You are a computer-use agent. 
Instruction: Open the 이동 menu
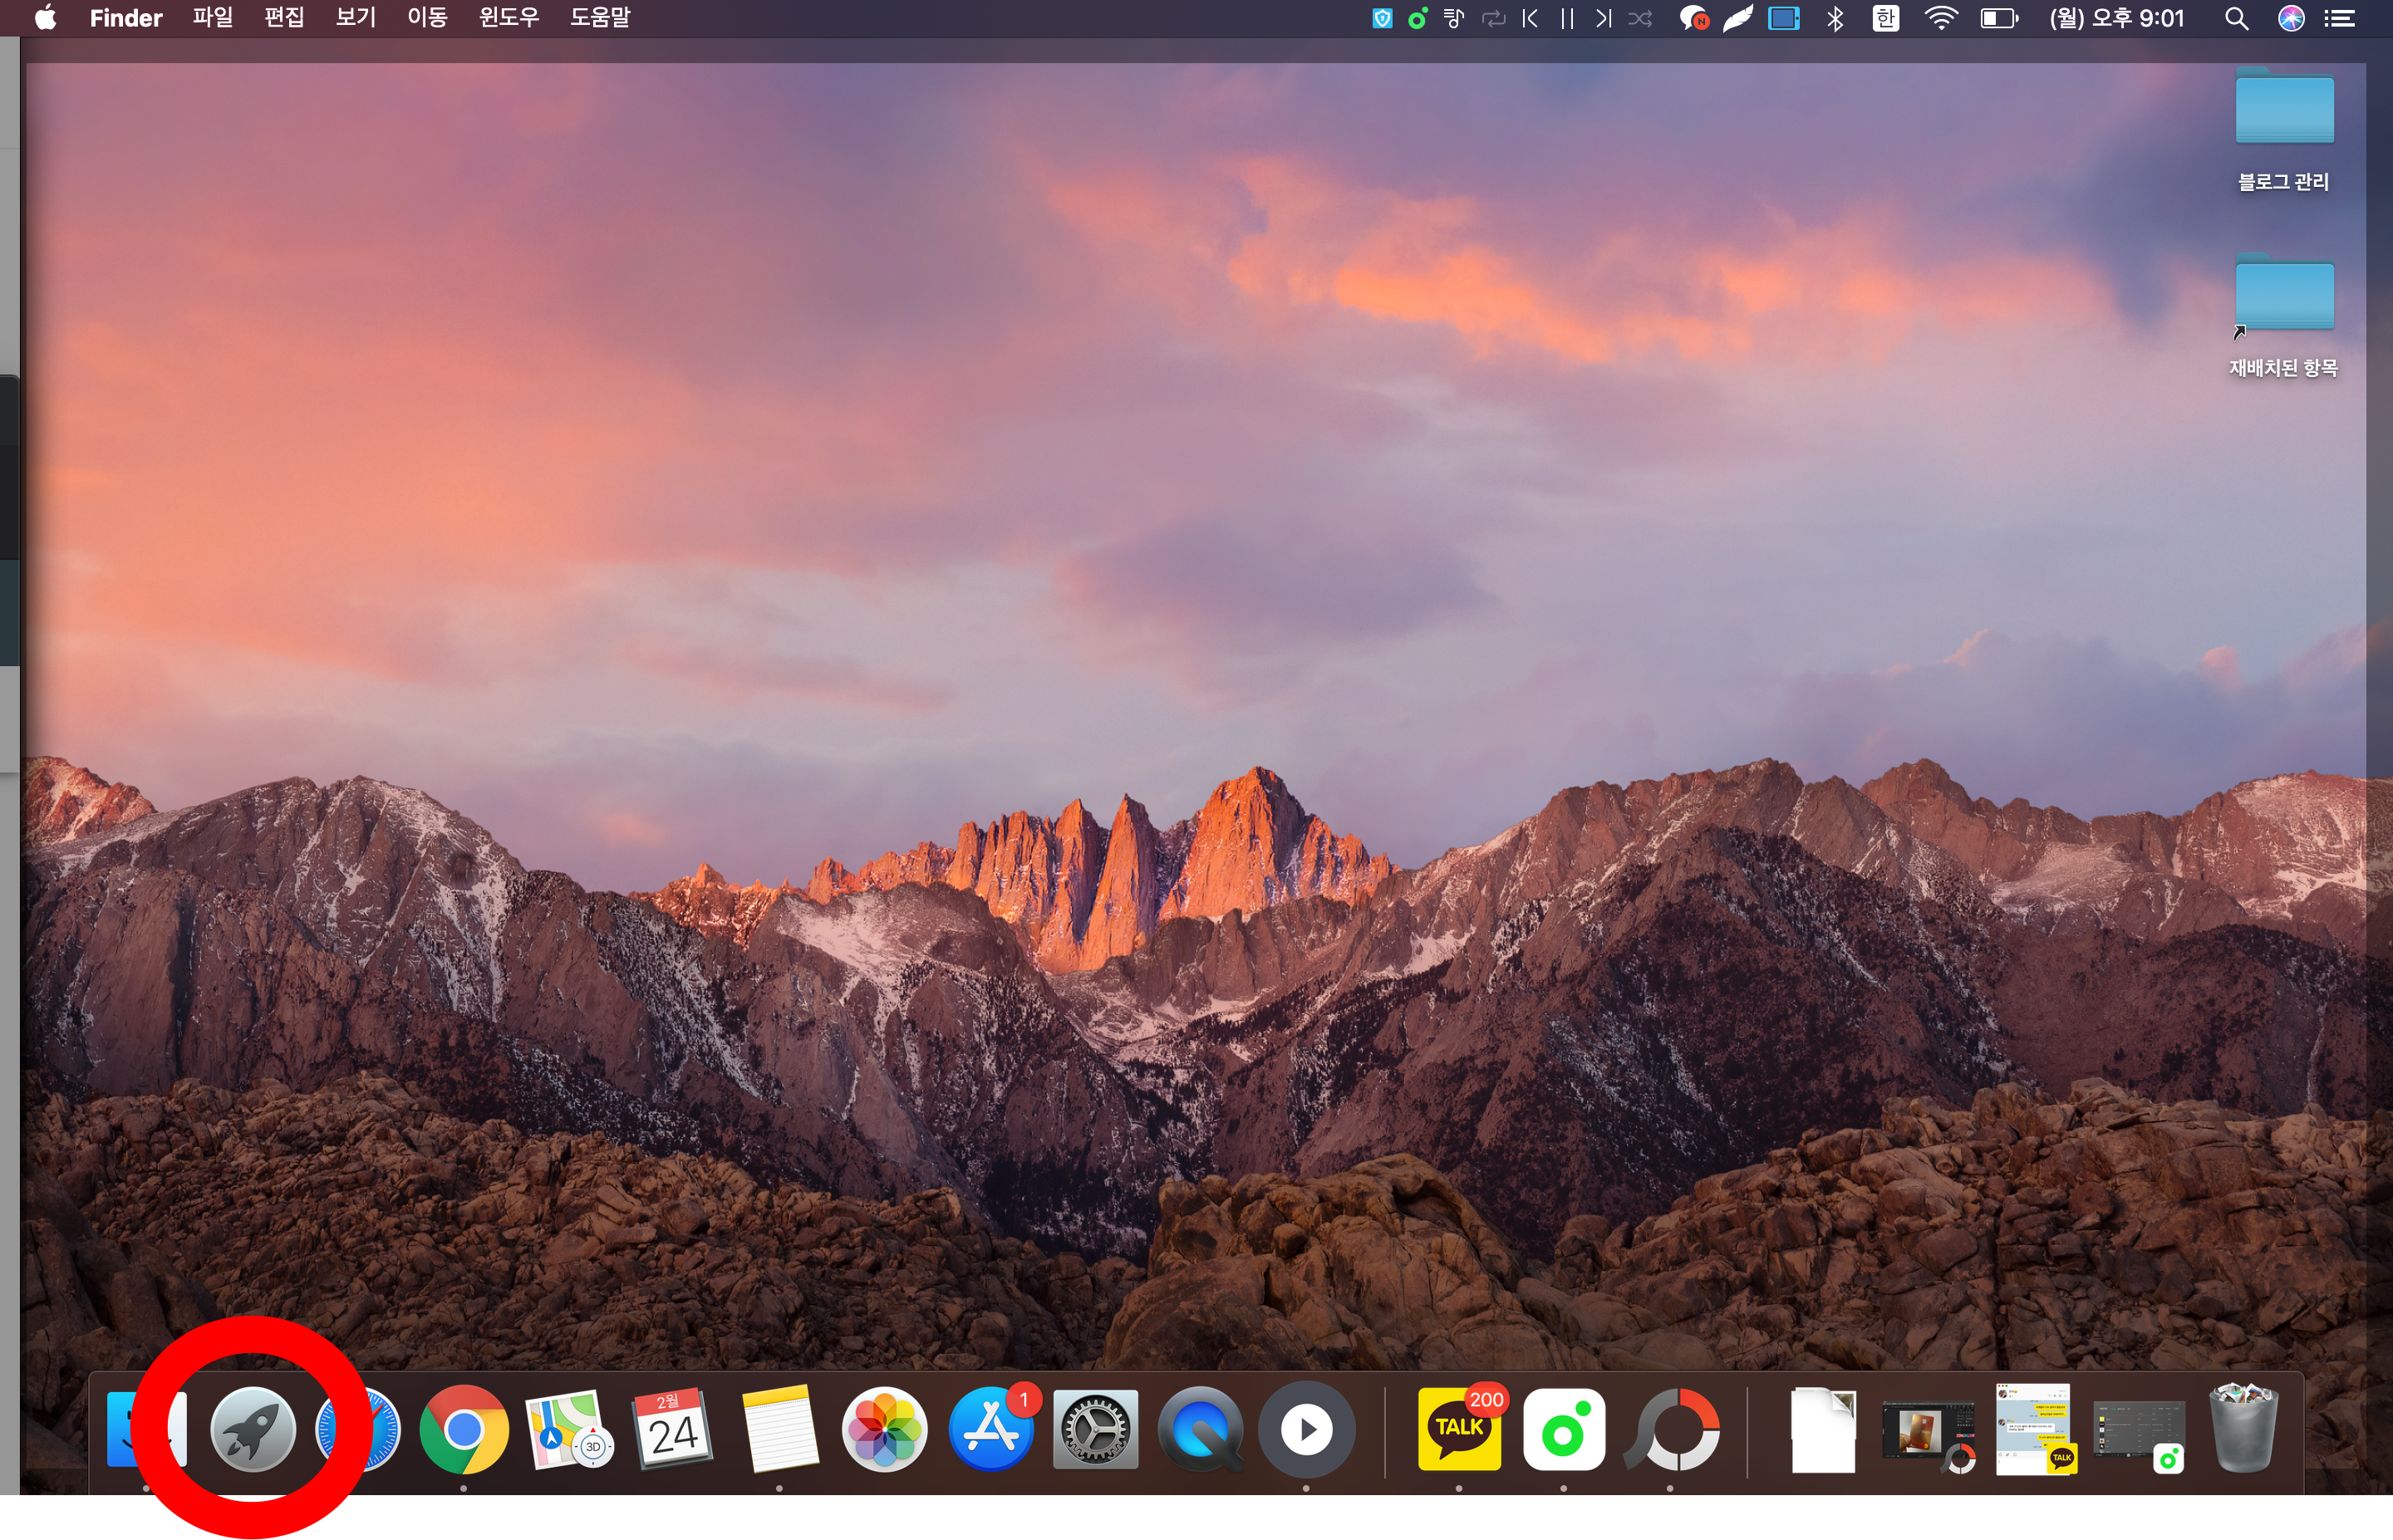[427, 18]
